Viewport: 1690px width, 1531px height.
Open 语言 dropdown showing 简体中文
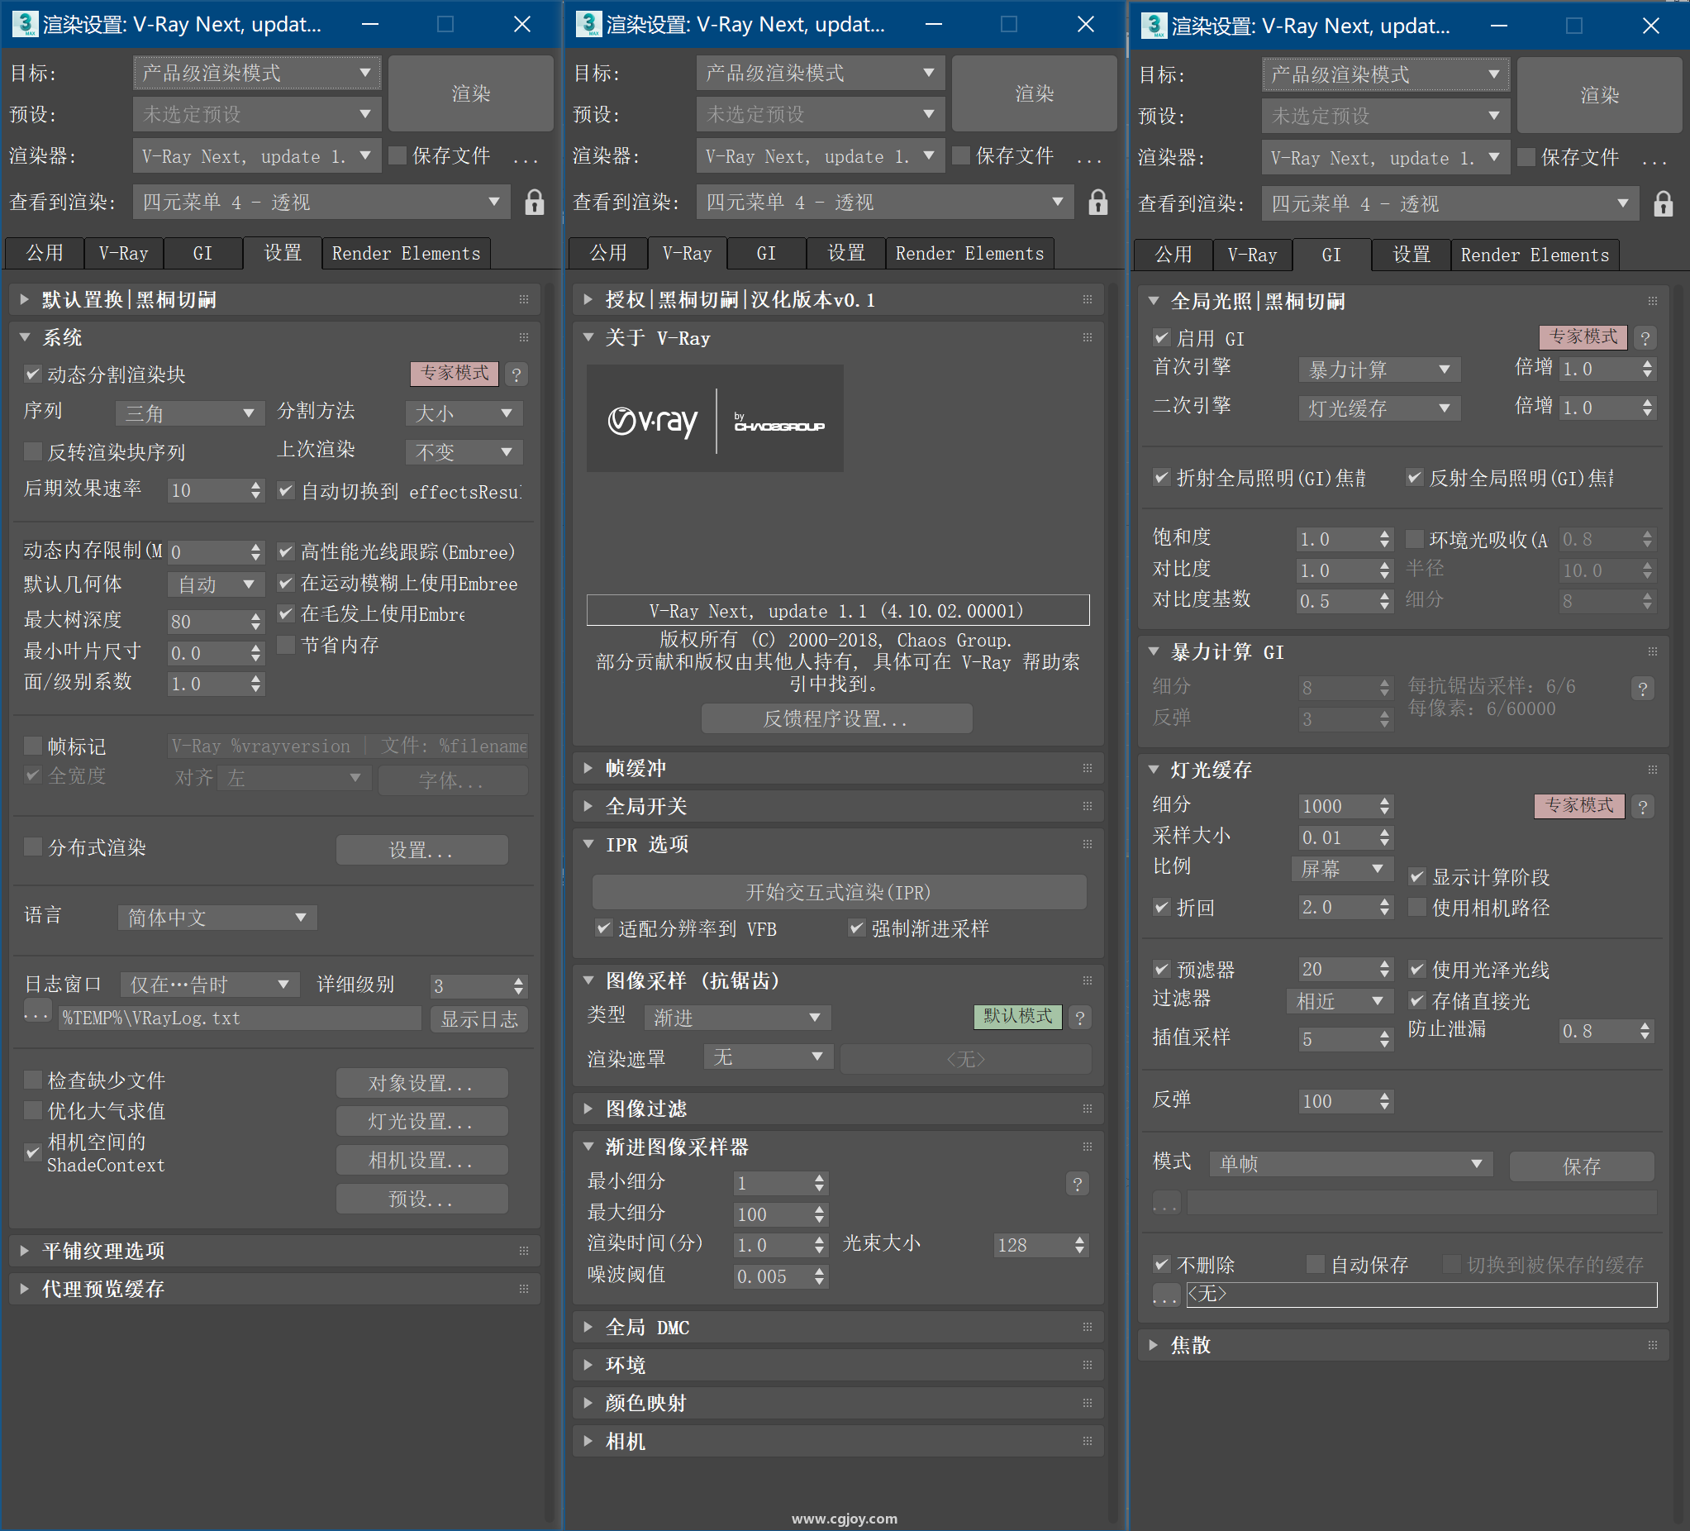[217, 918]
